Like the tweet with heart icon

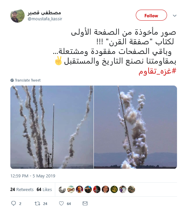(61, 203)
